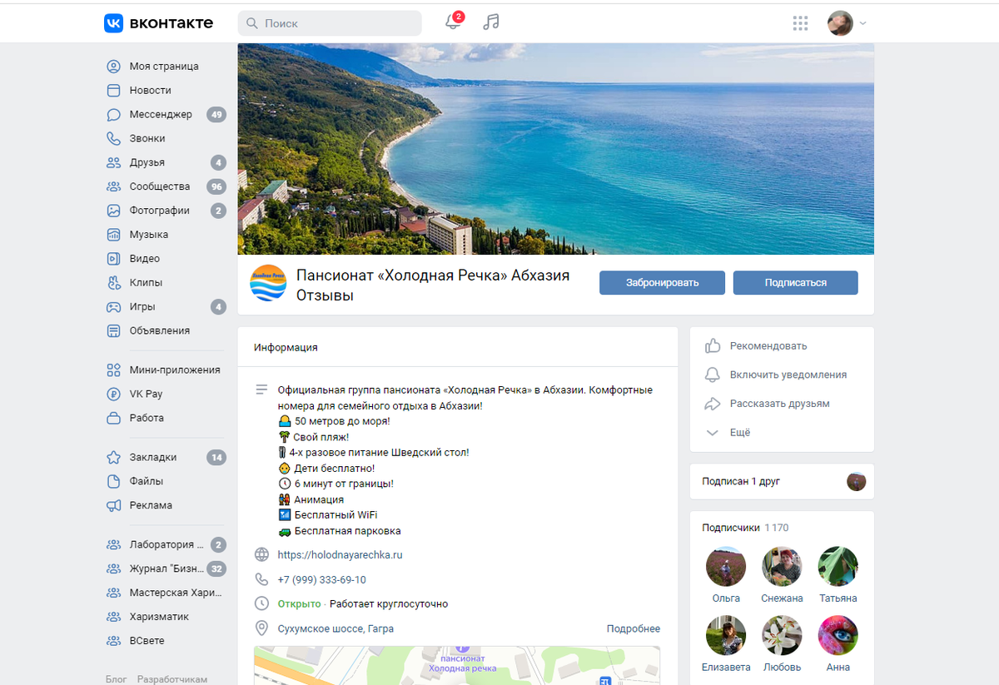
Task: Click the Музыка sidebar icon
Action: coord(114,235)
